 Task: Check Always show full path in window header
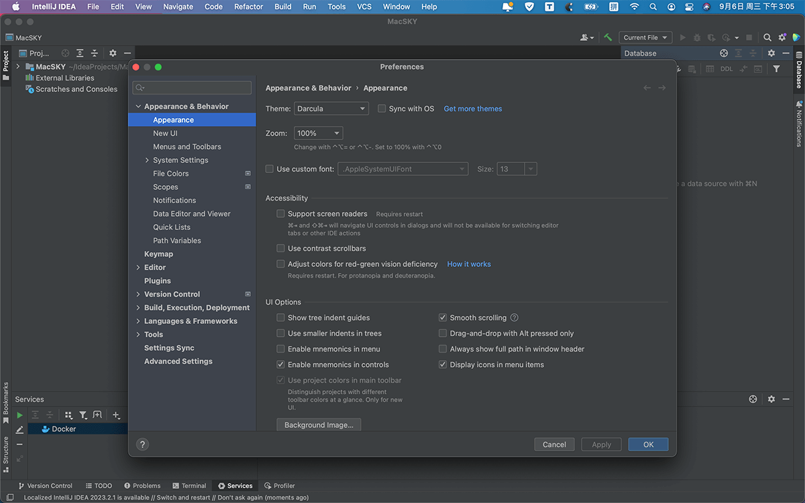(x=443, y=349)
